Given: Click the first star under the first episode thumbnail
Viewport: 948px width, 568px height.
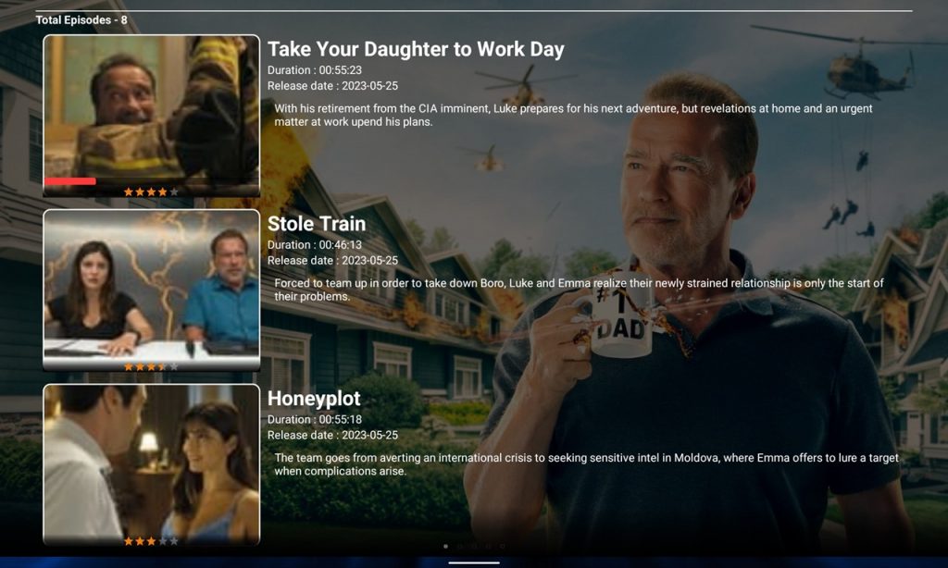Looking at the screenshot, I should 129,192.
